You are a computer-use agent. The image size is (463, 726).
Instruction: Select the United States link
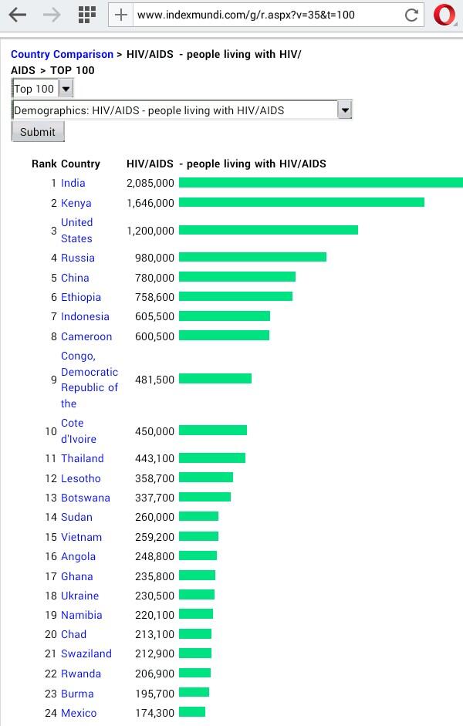click(x=77, y=231)
